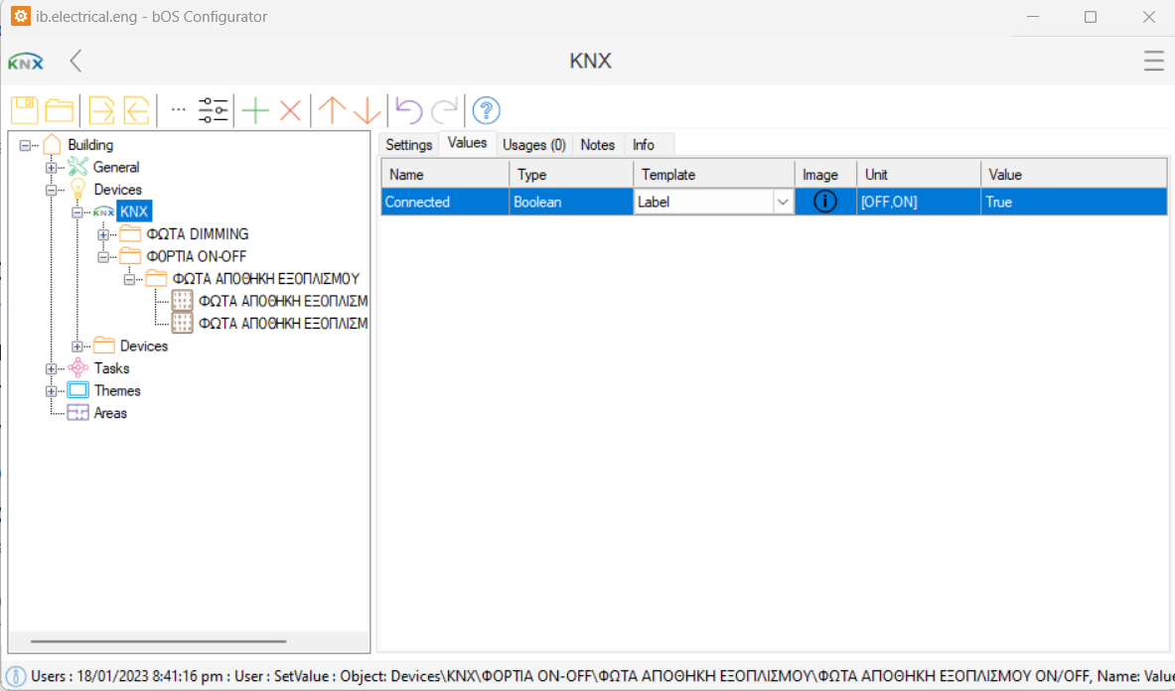Open Help with the question mark icon
The image size is (1175, 691).
(x=486, y=110)
